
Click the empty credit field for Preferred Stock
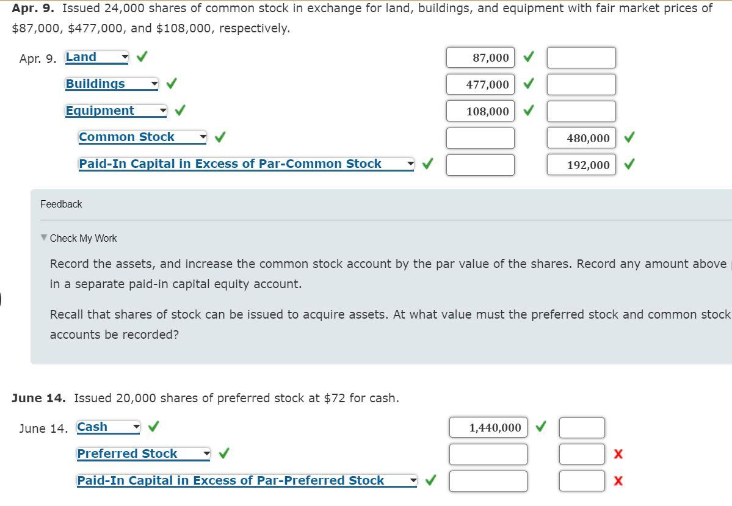tap(582, 454)
